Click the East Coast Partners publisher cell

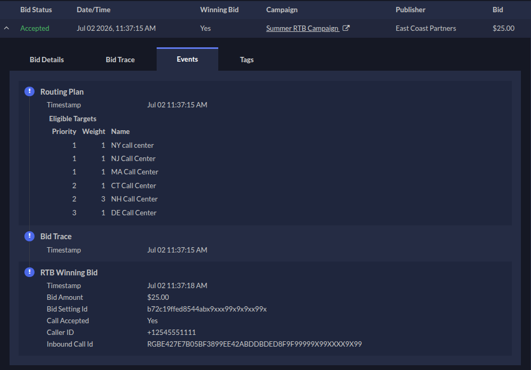(426, 29)
